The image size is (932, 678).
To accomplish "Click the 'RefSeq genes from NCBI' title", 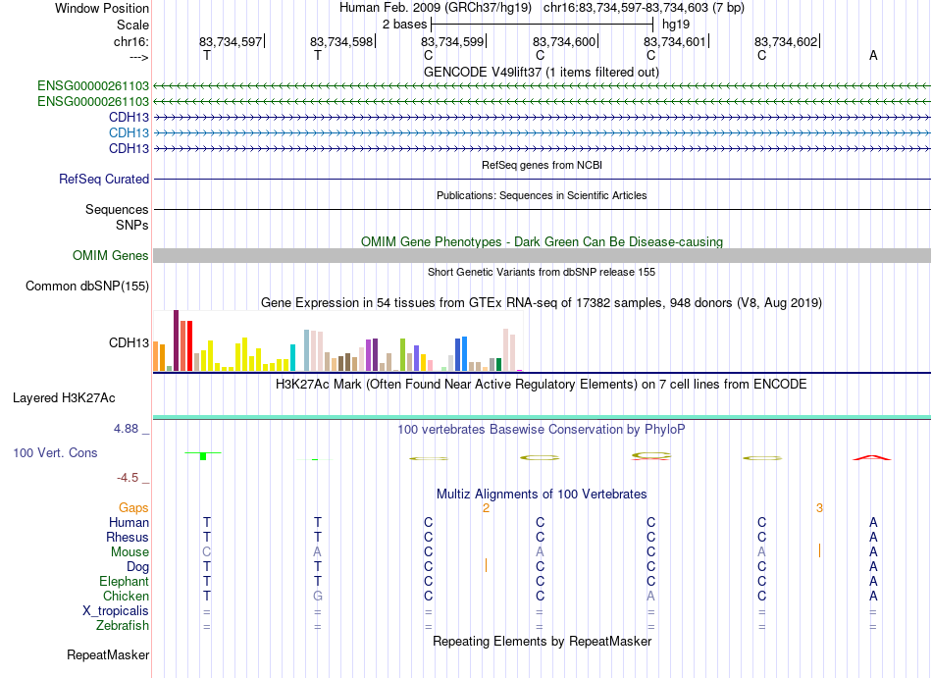I will 542,165.
